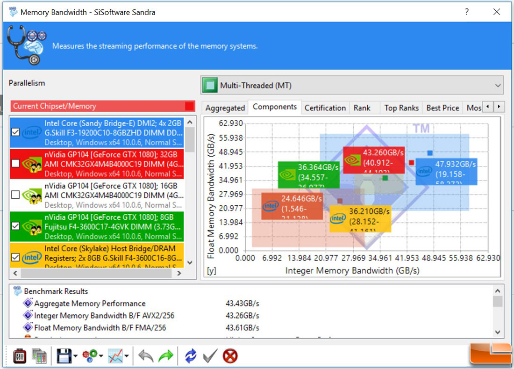Click the Float Memory Bandwidth diamond icon
The height and width of the screenshot is (369, 514).
pos(28,327)
